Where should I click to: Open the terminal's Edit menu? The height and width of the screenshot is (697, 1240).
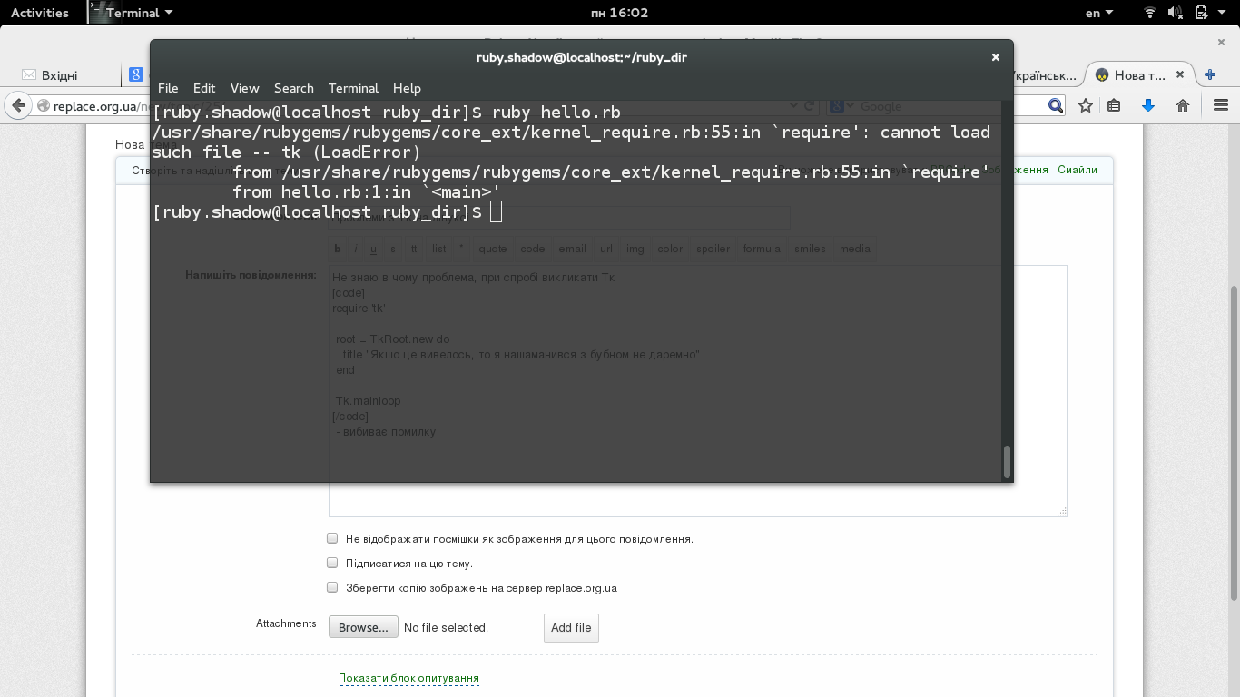point(204,88)
